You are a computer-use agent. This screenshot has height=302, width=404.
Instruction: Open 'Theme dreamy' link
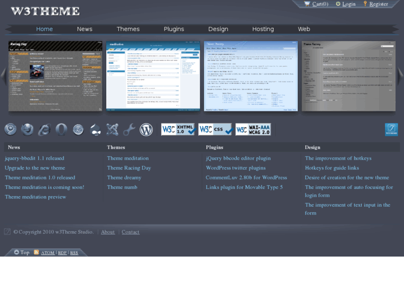tap(124, 178)
